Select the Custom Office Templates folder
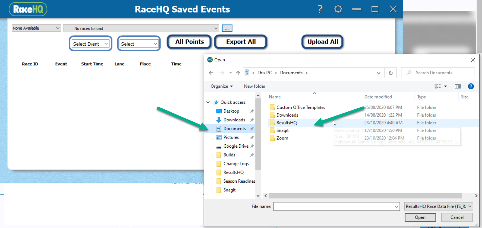482x228 pixels. point(301,108)
